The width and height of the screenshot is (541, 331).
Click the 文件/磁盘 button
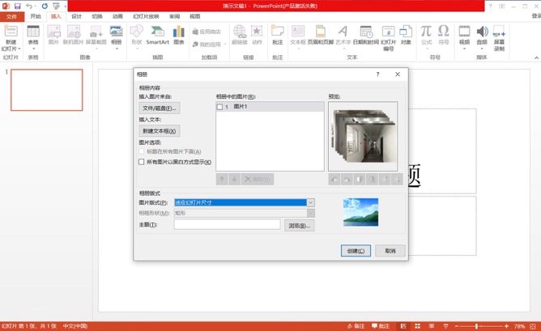tap(160, 108)
